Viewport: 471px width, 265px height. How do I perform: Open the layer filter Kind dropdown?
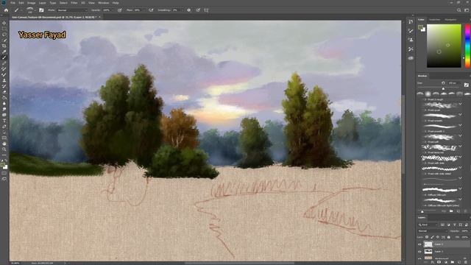click(x=428, y=225)
